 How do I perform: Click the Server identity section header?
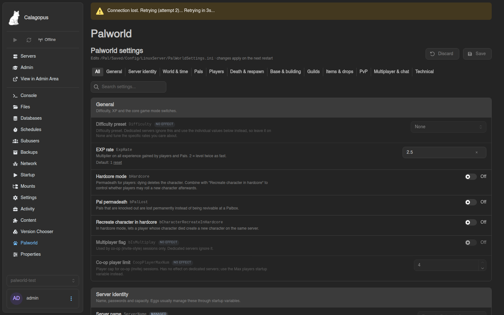(x=291, y=297)
